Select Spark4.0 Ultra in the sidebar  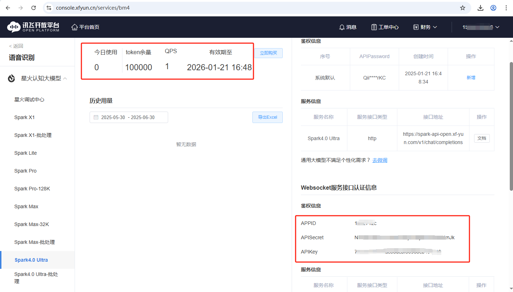point(31,260)
